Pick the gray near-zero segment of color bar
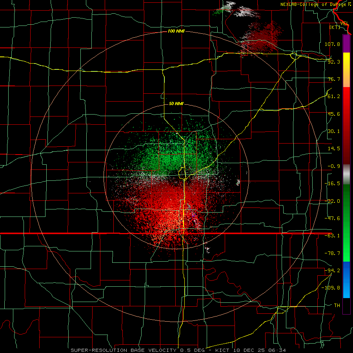353x353 pixels. 346,175
